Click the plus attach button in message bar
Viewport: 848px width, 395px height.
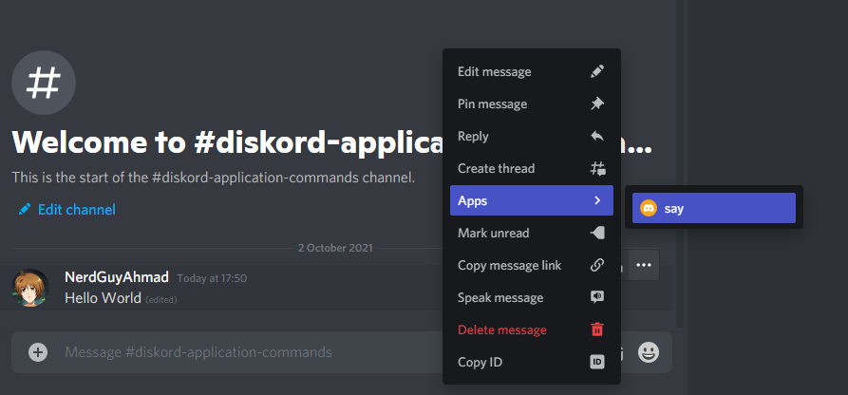[38, 353]
